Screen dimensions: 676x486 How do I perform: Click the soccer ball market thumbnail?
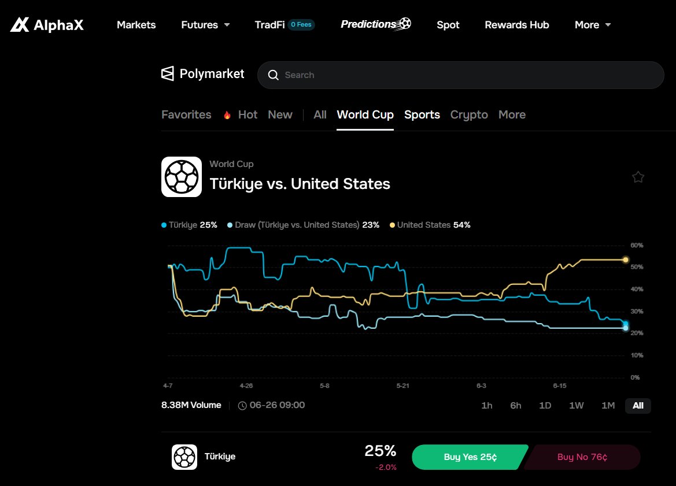(182, 177)
